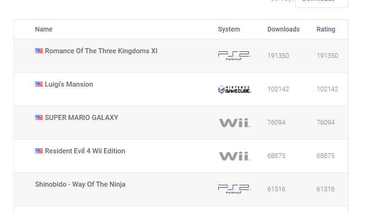The width and height of the screenshot is (367, 214).
Task: Click the US flag beside Romance Of Three Kingdoms
Action: 39,51
